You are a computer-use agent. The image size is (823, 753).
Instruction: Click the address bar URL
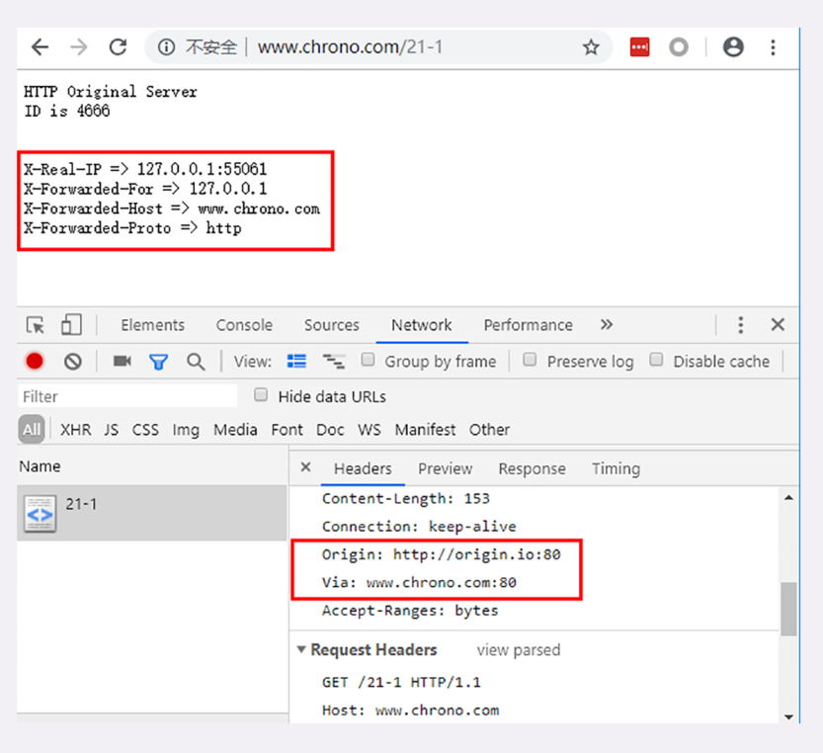tap(350, 47)
